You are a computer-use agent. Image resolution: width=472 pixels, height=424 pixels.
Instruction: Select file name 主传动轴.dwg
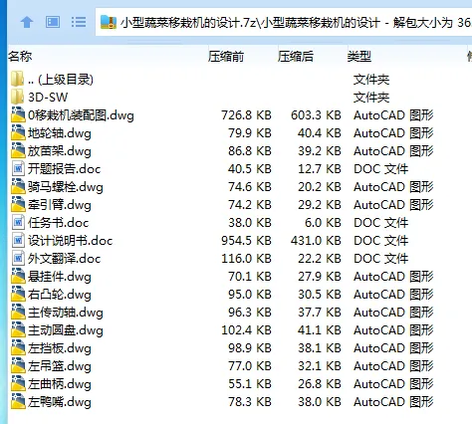point(66,313)
